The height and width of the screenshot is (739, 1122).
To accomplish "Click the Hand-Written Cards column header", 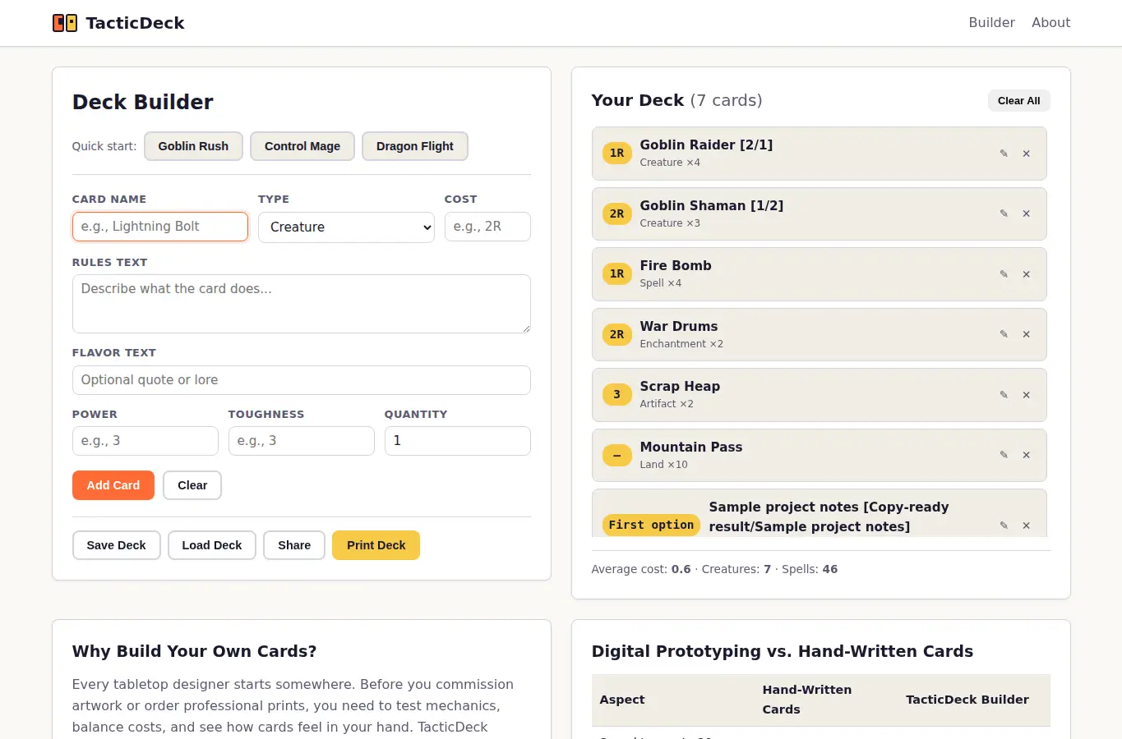I will pyautogui.click(x=807, y=700).
